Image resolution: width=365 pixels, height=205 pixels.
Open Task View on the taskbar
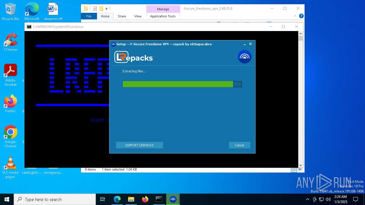(x=103, y=199)
